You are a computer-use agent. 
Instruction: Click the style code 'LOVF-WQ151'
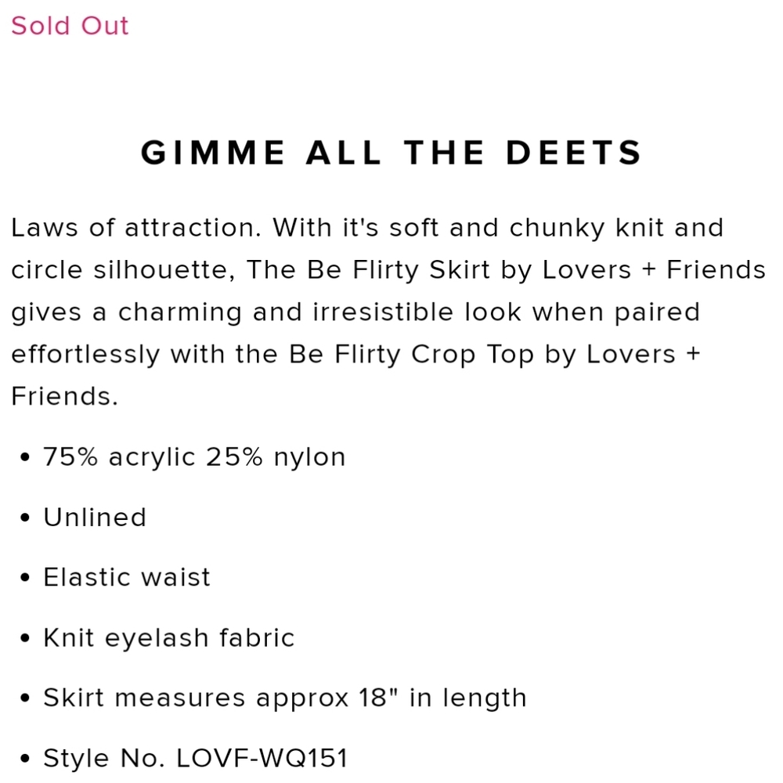(x=262, y=758)
